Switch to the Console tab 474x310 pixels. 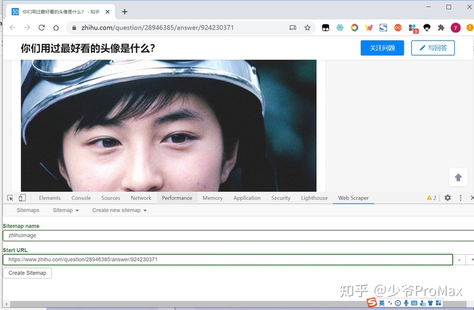[x=81, y=198]
